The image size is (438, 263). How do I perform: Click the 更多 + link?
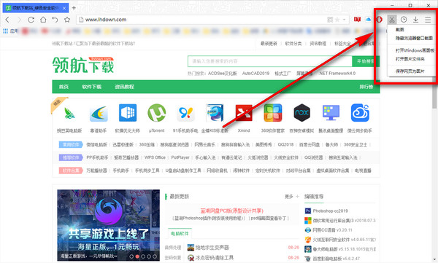[292, 197]
